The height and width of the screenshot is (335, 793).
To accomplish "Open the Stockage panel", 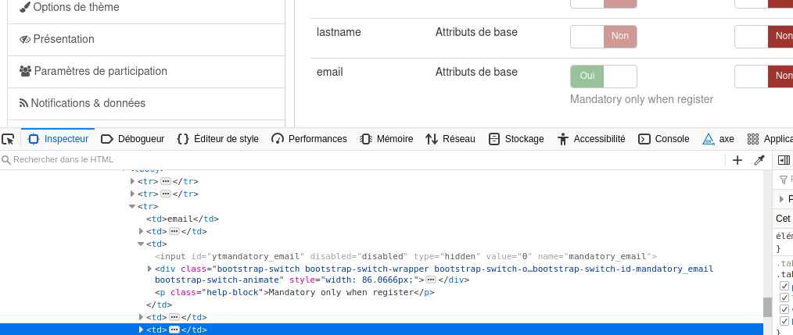I will tap(515, 139).
